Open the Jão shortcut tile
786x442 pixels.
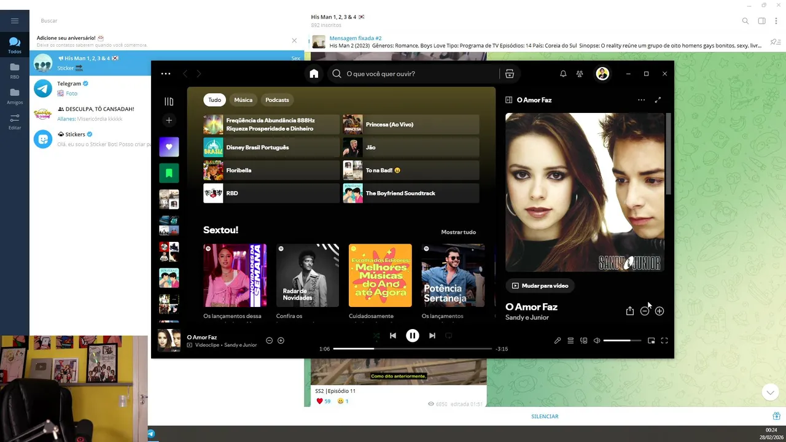(411, 147)
